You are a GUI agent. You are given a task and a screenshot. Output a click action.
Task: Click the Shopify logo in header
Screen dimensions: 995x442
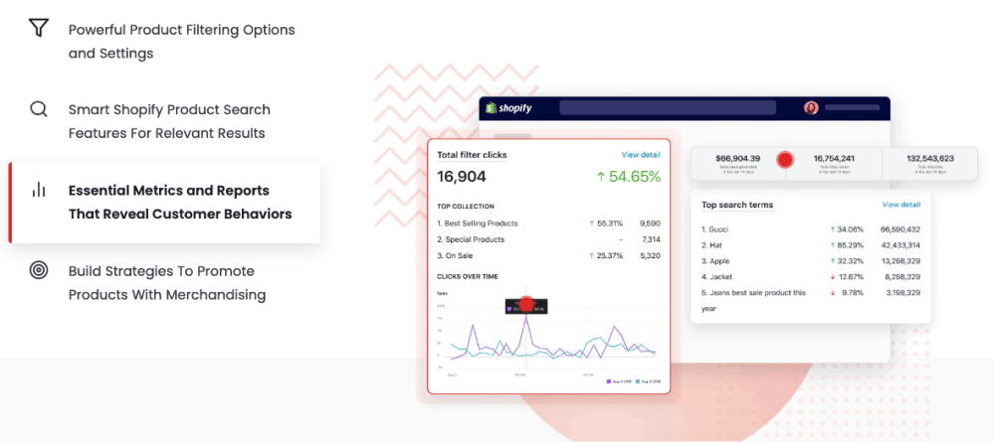tap(508, 108)
